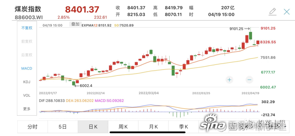
Task: Tap the 207亿 turnover value
Action: pyautogui.click(x=228, y=8)
